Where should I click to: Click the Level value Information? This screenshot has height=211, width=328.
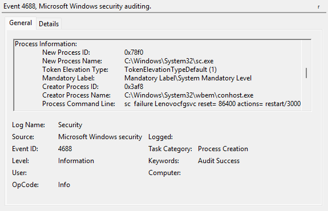(76, 161)
